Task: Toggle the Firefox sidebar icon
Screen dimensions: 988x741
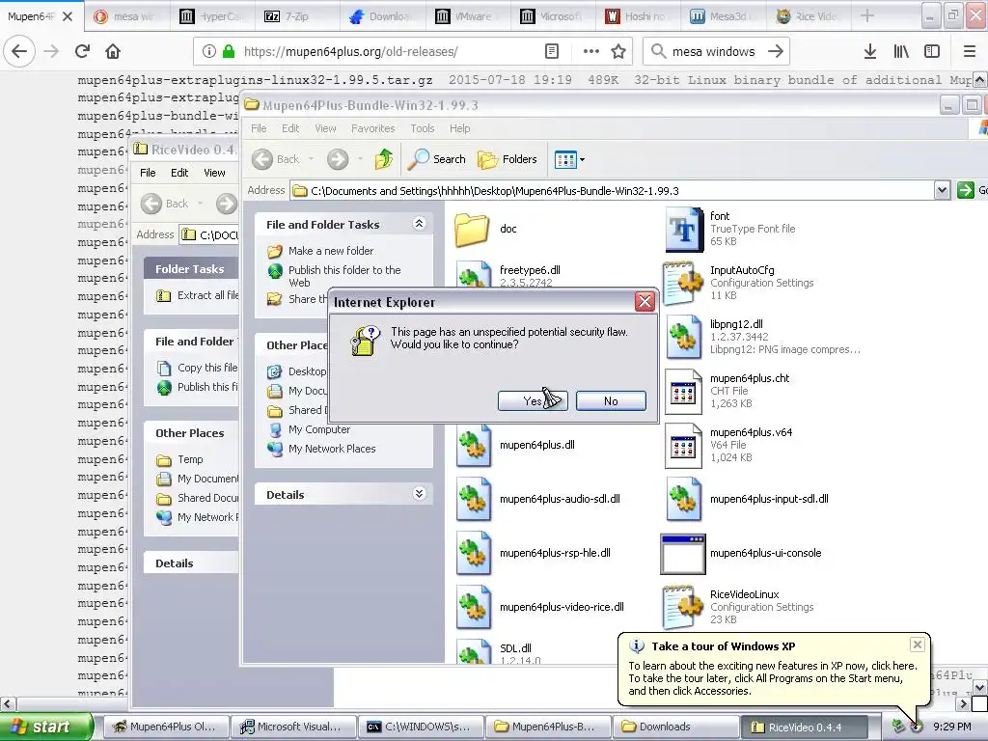Action: (932, 51)
